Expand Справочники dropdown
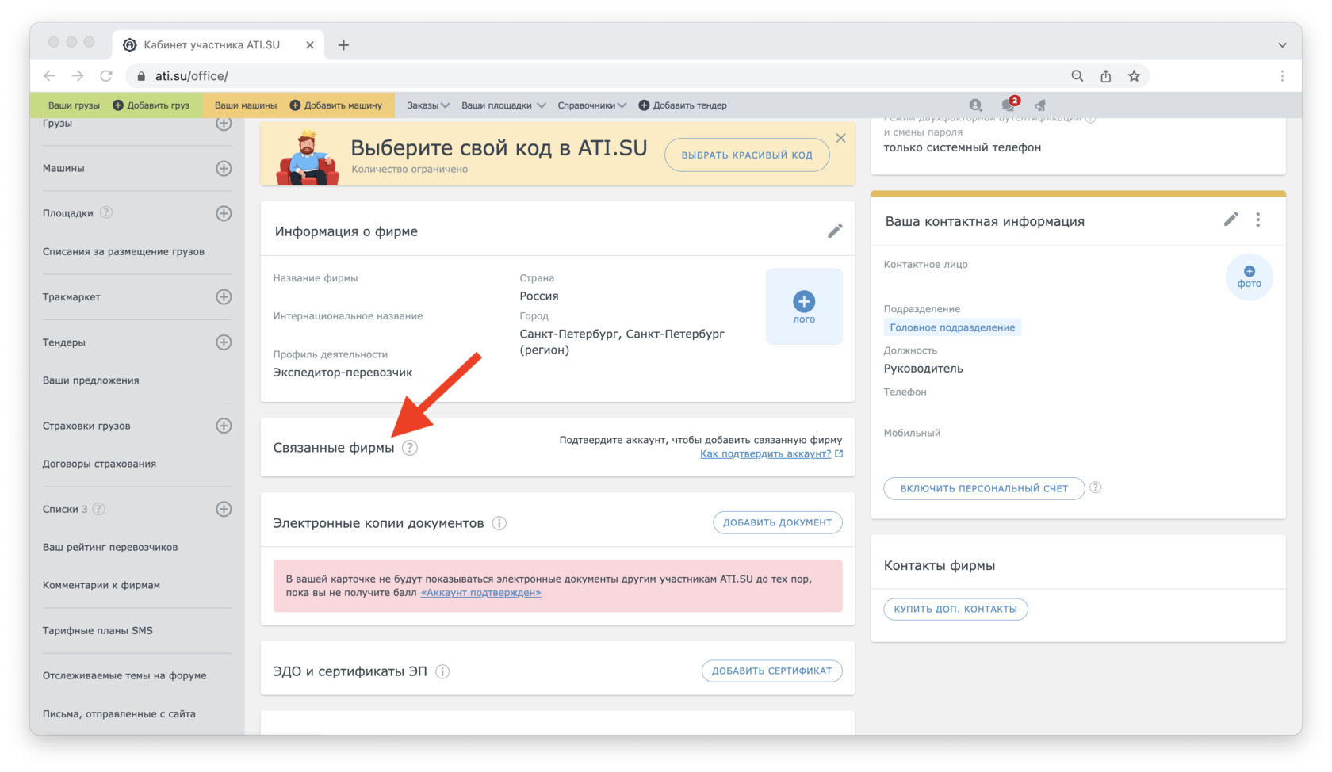Image resolution: width=1332 pixels, height=772 pixels. [x=591, y=105]
